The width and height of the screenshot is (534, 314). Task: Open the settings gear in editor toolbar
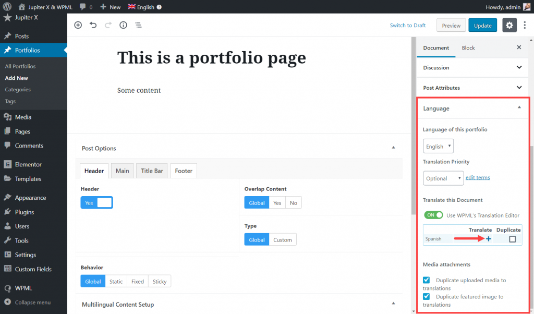509,25
